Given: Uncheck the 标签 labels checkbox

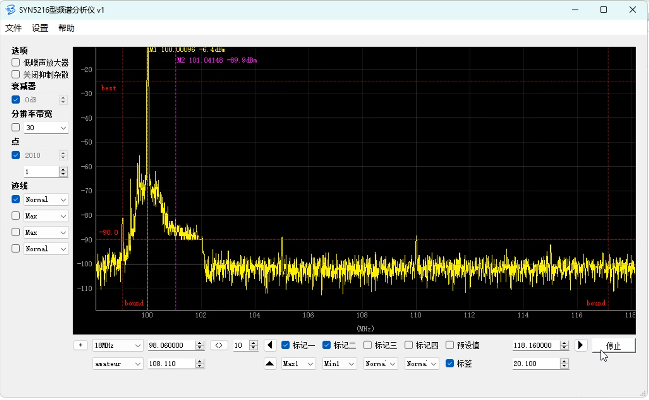Looking at the screenshot, I should (450, 363).
